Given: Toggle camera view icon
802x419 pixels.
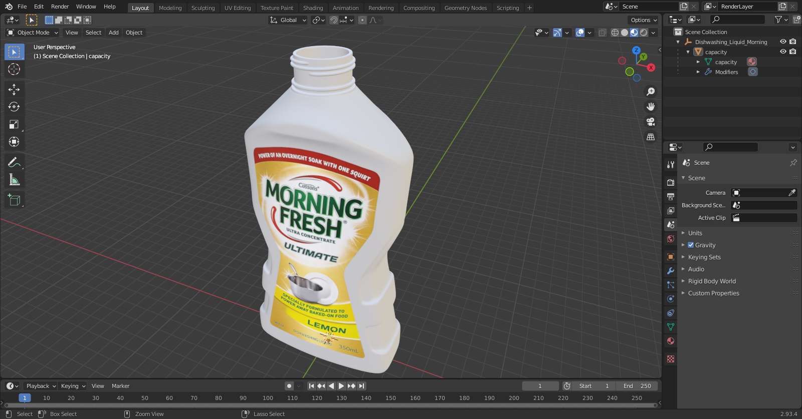Looking at the screenshot, I should [x=651, y=122].
